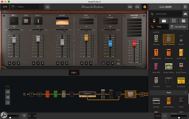Image resolution: width=189 pixels, height=119 pixels.
Task: Mute the MIC 2 channel
Action: (34, 63)
